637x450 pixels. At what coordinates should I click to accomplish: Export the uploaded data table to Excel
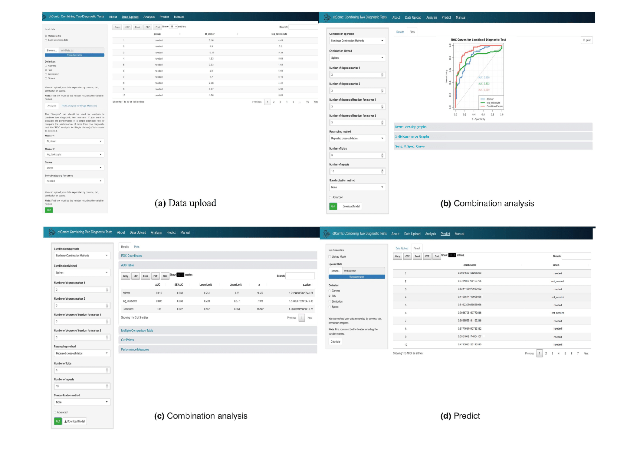pyautogui.click(x=137, y=27)
